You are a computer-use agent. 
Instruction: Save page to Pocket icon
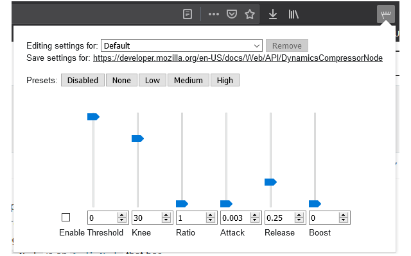[232, 14]
